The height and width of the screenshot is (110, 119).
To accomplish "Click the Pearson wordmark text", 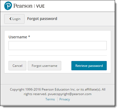I will point(23,6).
